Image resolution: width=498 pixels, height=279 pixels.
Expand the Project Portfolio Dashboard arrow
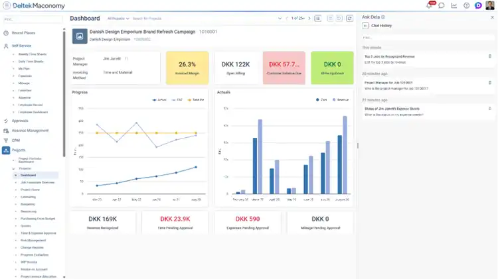(13, 160)
